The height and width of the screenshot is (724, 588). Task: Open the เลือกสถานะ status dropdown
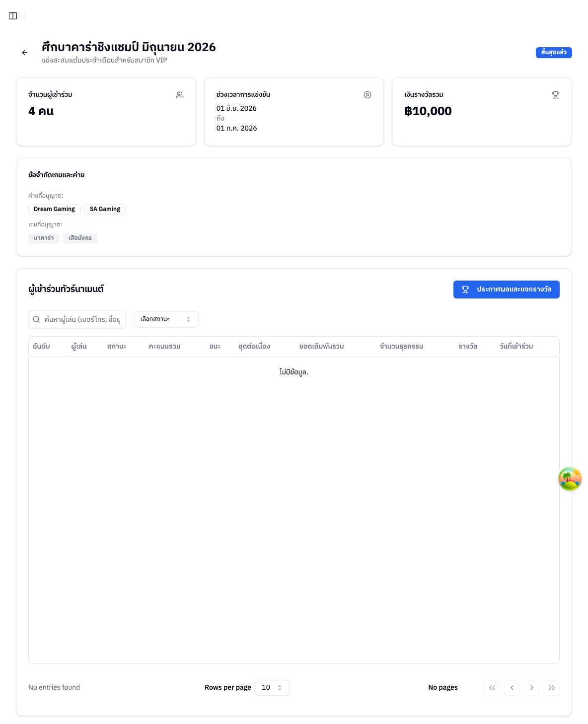click(166, 319)
